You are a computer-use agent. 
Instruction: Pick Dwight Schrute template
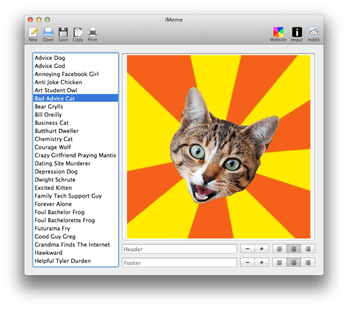coord(76,180)
